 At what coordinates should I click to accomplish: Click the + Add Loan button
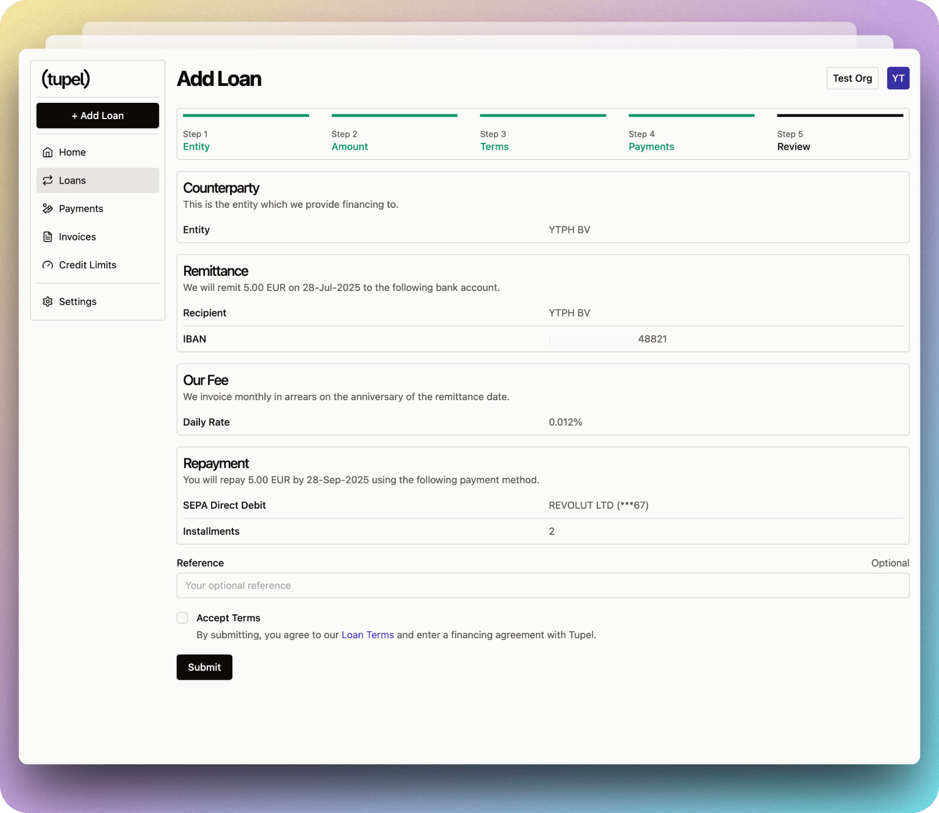tap(98, 116)
